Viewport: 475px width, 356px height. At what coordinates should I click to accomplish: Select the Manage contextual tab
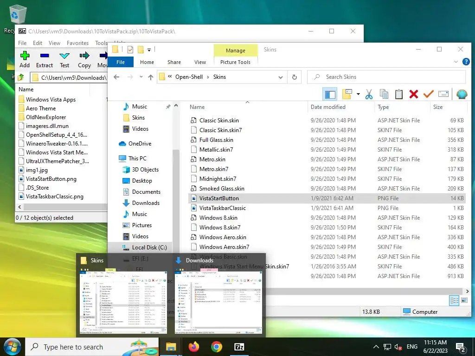pyautogui.click(x=236, y=51)
